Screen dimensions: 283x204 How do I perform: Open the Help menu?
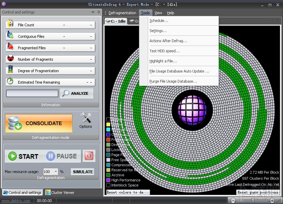click(170, 13)
